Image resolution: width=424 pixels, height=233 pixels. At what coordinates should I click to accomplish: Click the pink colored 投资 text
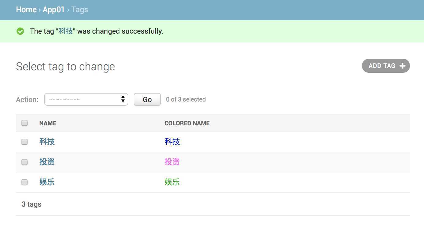point(172,162)
